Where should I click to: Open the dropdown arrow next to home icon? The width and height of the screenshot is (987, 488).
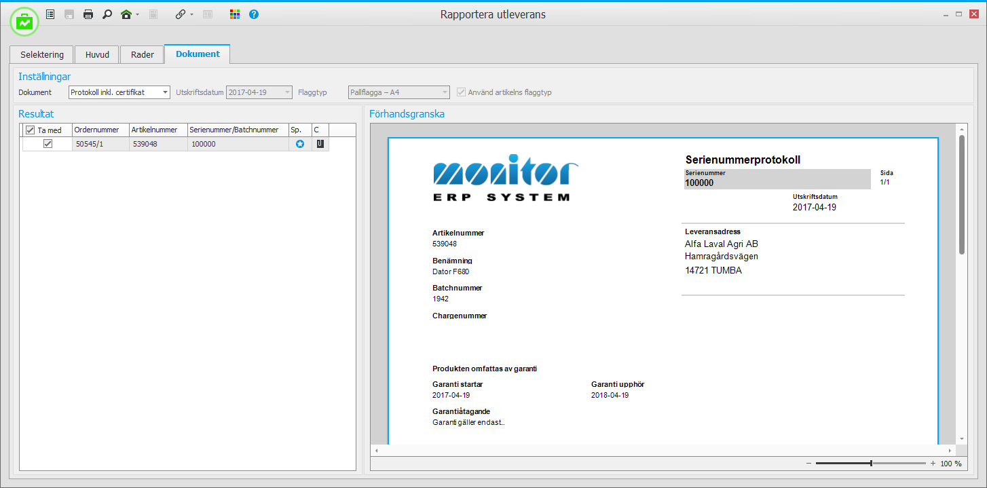coord(138,14)
